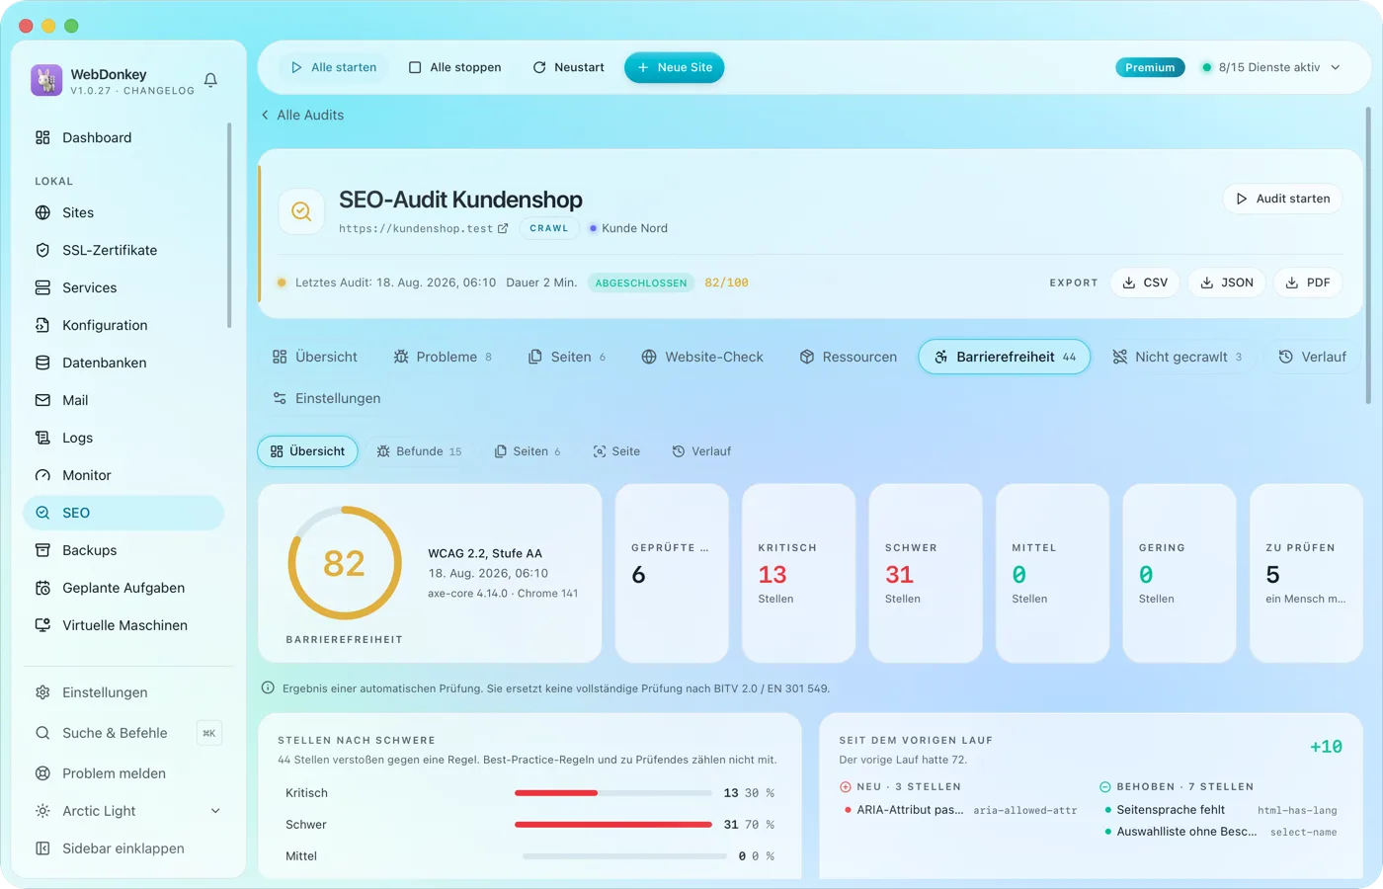Click the aria-allowed-attr rule text
The height and width of the screenshot is (889, 1383).
[x=1025, y=811]
